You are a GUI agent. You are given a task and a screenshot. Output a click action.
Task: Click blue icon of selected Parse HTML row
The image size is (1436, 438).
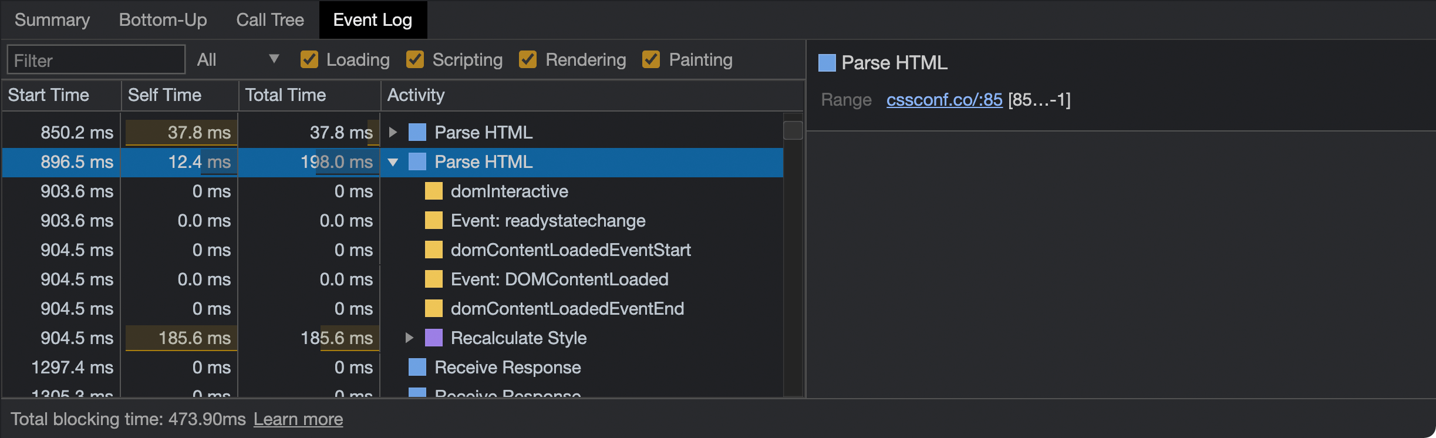point(417,162)
